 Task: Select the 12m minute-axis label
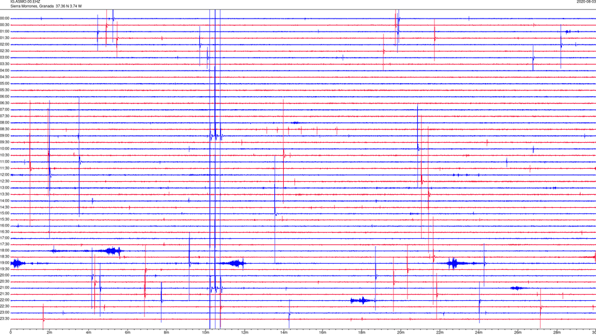[x=245, y=333]
